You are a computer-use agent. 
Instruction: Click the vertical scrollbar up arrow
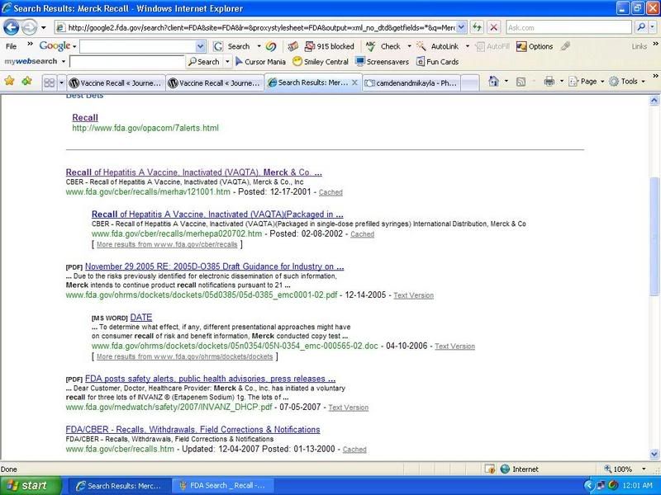coord(654,100)
